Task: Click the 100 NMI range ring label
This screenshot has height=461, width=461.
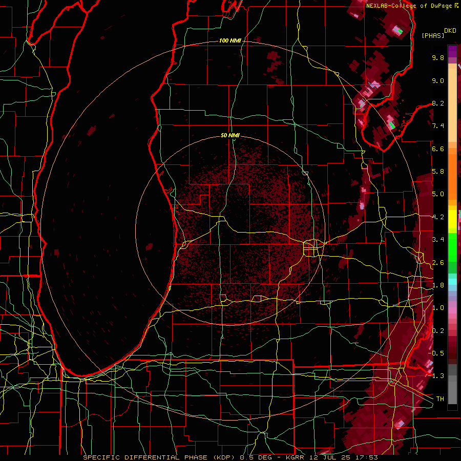Action: pos(230,40)
